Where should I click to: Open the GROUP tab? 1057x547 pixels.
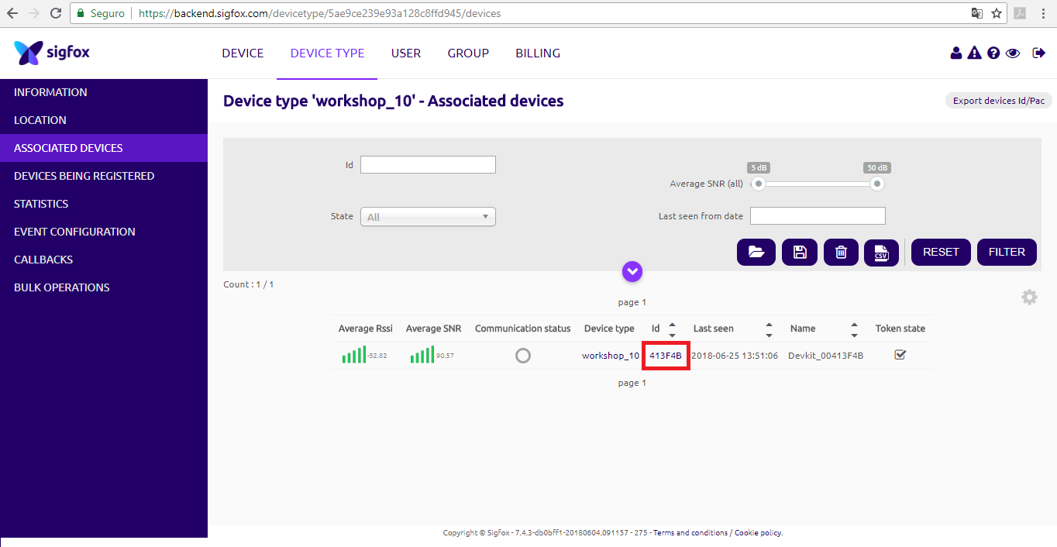(468, 53)
